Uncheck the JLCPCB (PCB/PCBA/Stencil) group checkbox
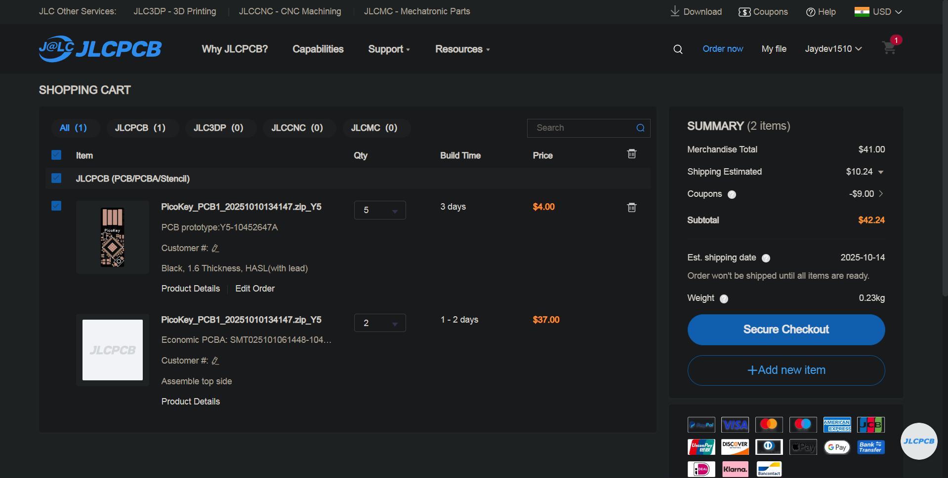Viewport: 948px width, 478px height. (x=56, y=178)
